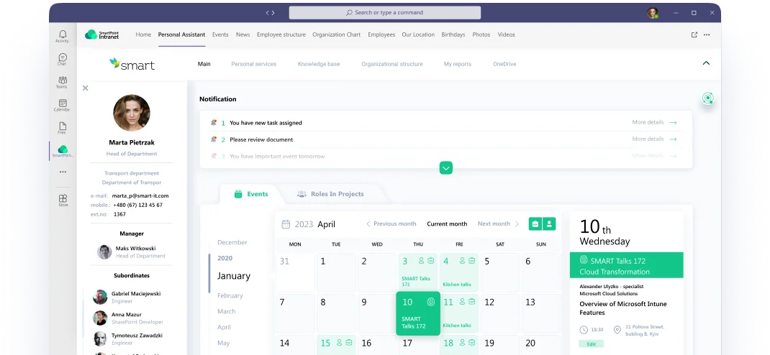
Task: Click the brain icon on SMART Talks 172 header
Action: click(x=584, y=260)
